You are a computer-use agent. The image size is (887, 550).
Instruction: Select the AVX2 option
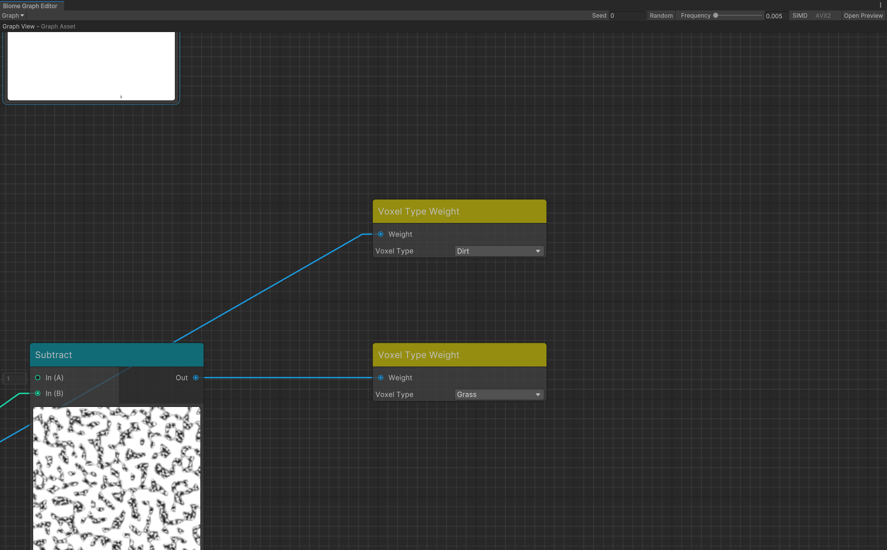[823, 16]
